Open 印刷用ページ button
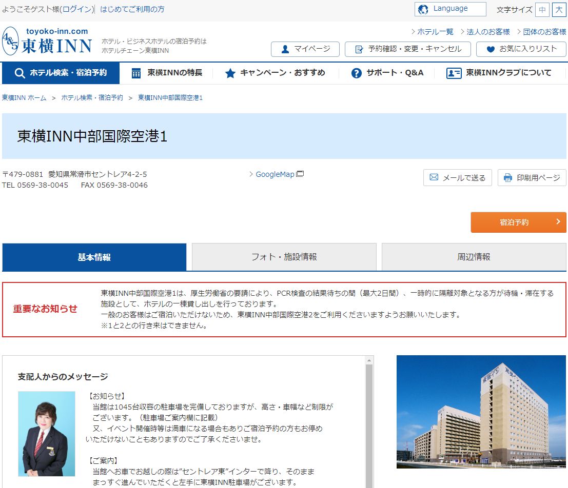The height and width of the screenshot is (488, 568). point(532,178)
